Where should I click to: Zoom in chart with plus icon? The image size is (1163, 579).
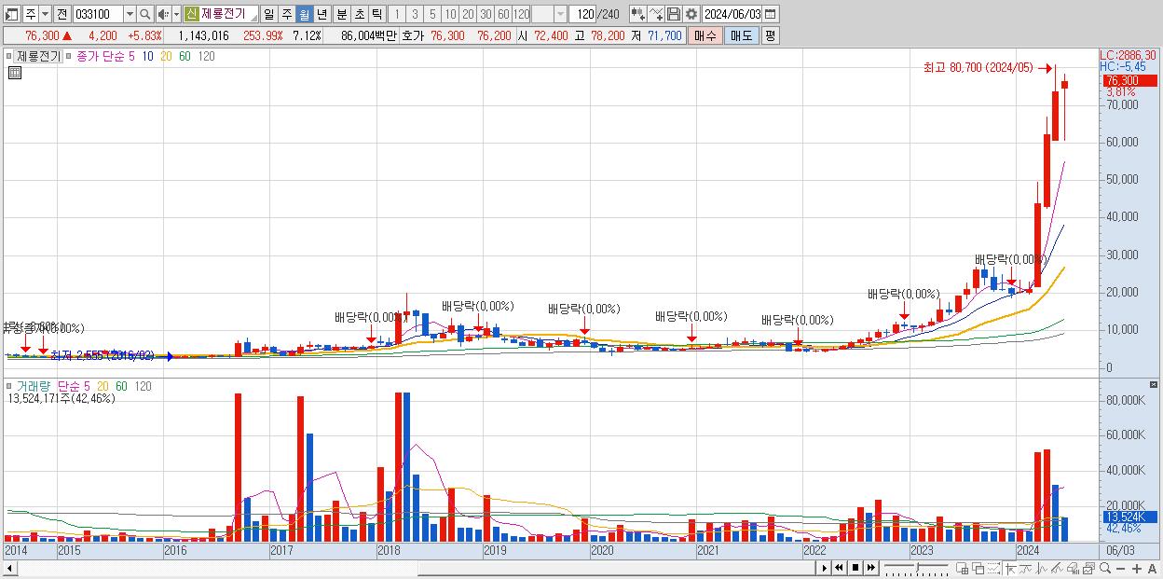[1136, 568]
